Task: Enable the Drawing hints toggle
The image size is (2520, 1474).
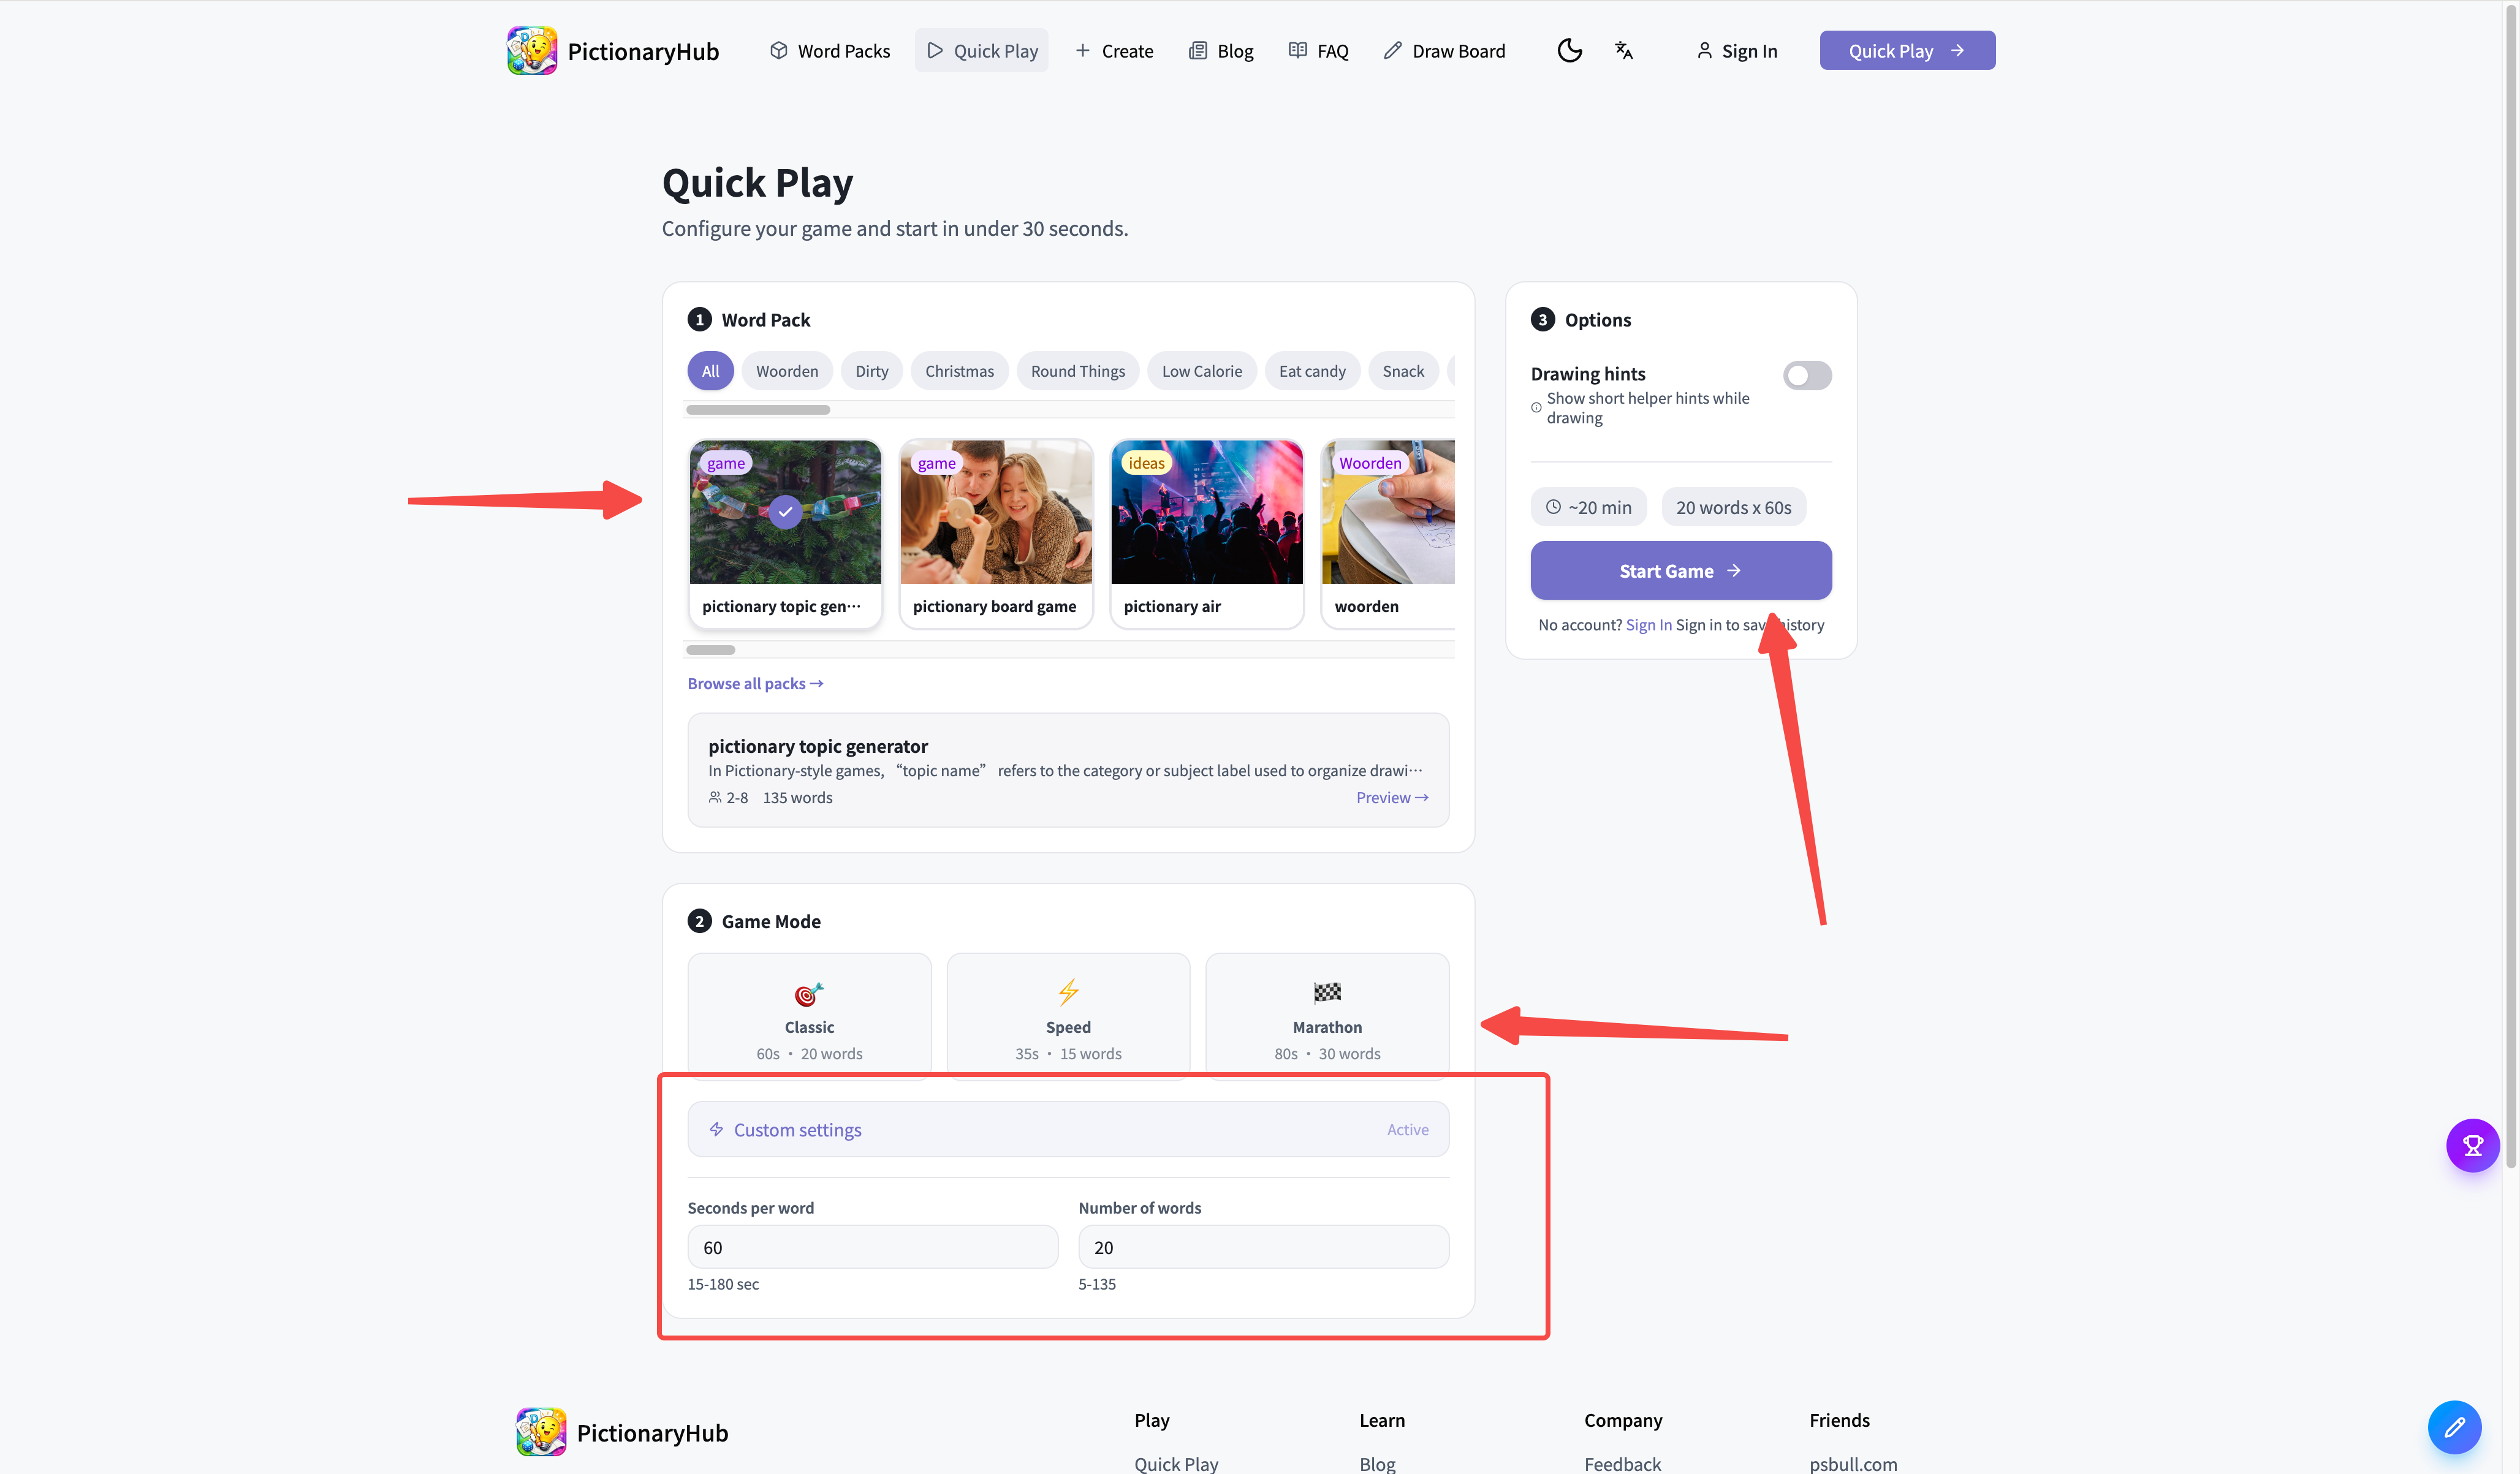Action: pos(1806,375)
